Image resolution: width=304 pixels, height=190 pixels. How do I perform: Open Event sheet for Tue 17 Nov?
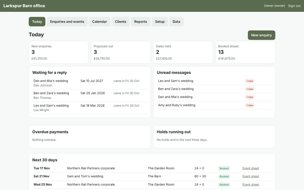(x=251, y=168)
